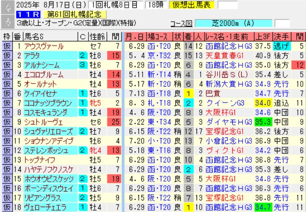The width and height of the screenshot is (306, 212).
Task: Click class badge 2 beside ステレンボッシュ
Action: [83, 150]
